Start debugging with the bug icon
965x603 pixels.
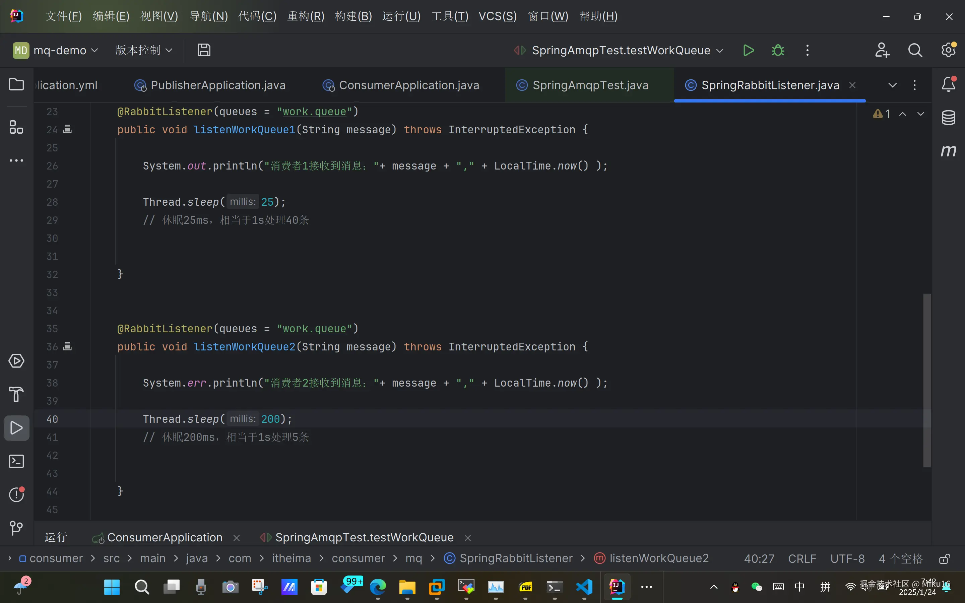pyautogui.click(x=778, y=51)
